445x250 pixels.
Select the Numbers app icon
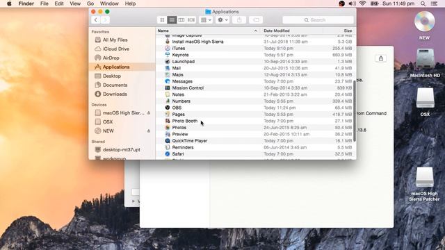tap(168, 101)
